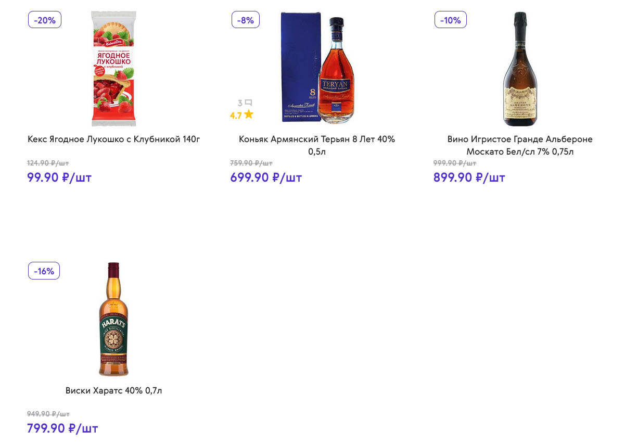Viewport: 625px width, 444px height.
Task: Click the review comments icon on Teryan cognac
Action: (x=248, y=103)
